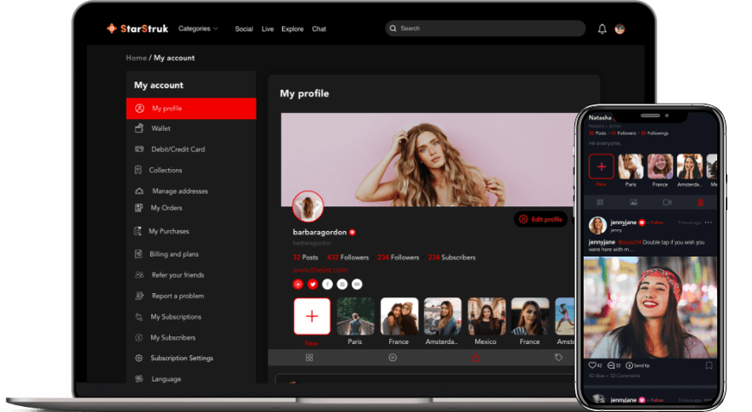
Task: Click the Search input field
Action: point(485,28)
